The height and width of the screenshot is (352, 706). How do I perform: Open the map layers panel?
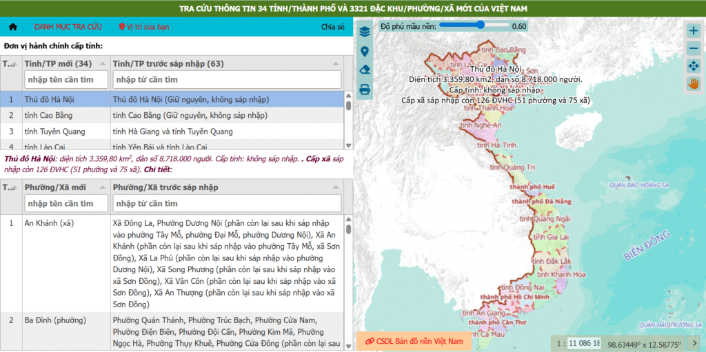[x=365, y=32]
